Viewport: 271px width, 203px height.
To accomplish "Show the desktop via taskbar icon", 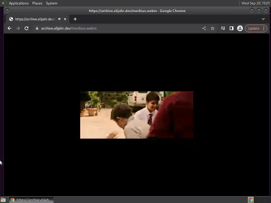I will coord(3,200).
